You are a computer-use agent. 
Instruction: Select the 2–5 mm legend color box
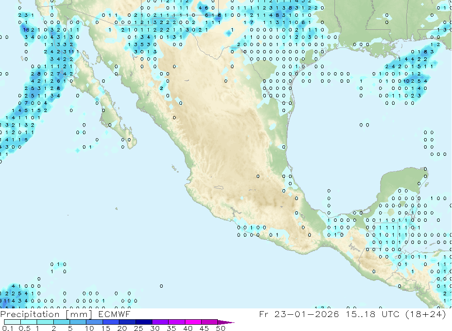click(61, 322)
